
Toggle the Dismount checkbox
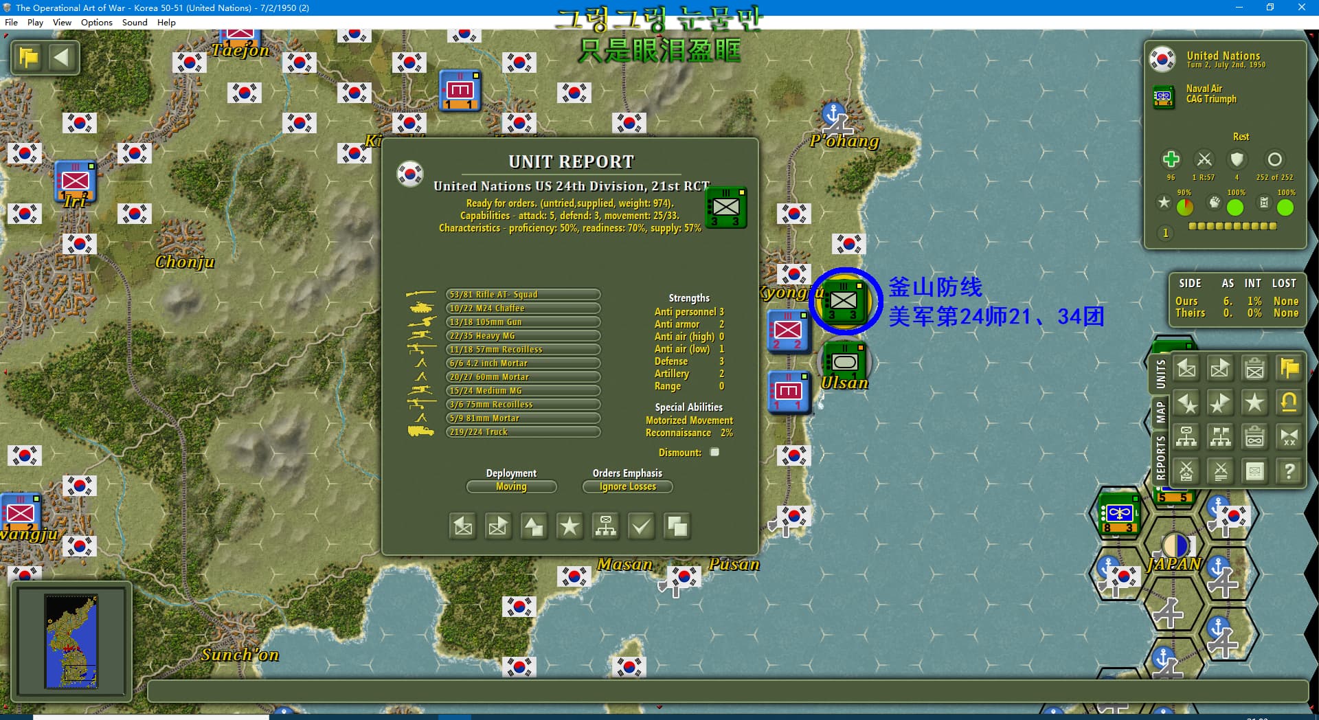pyautogui.click(x=714, y=452)
